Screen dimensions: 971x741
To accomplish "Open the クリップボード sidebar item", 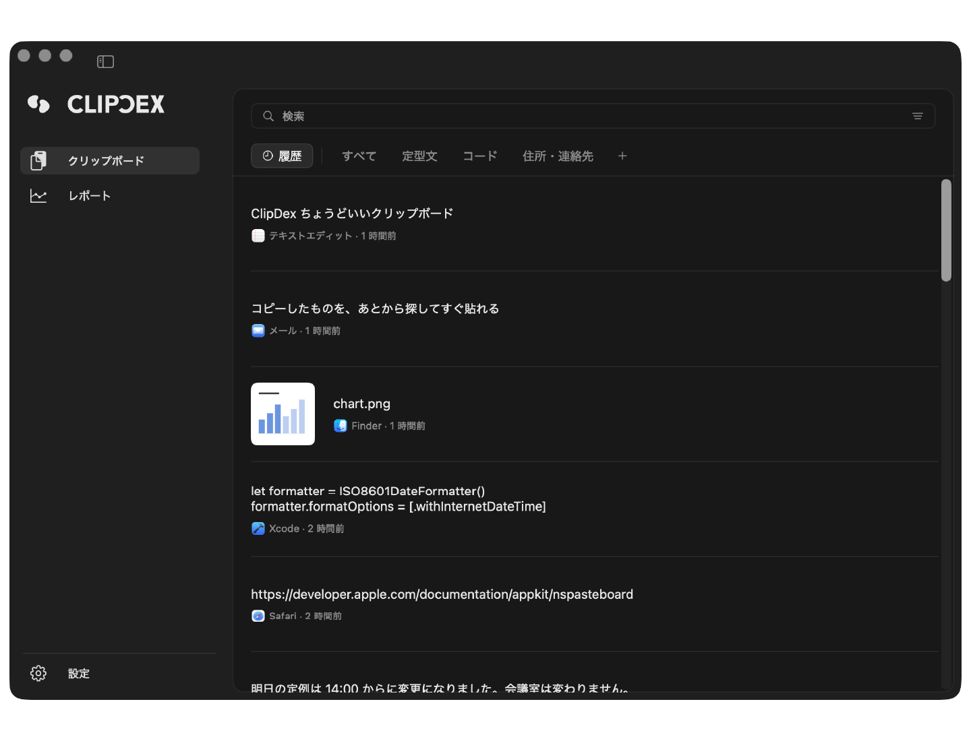I will [x=110, y=161].
